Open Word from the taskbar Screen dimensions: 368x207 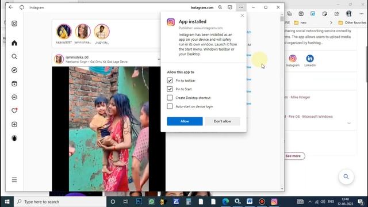point(250,202)
